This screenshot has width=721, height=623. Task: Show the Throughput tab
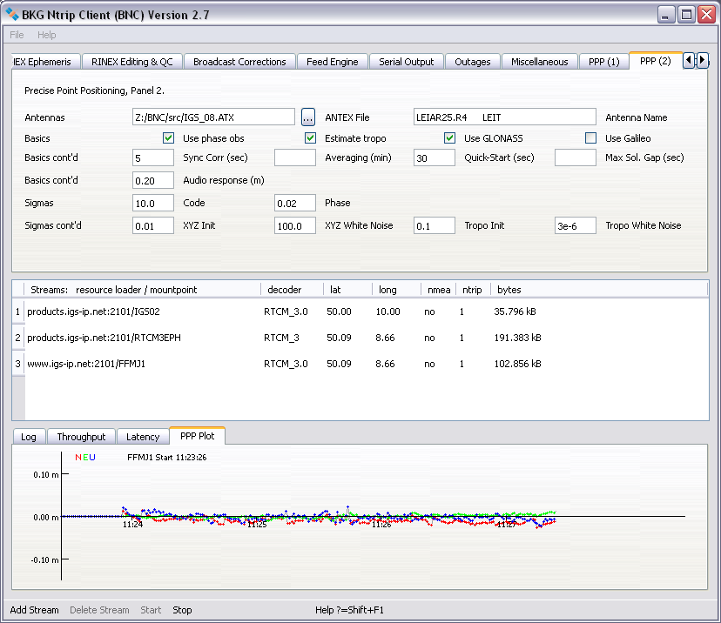(81, 437)
